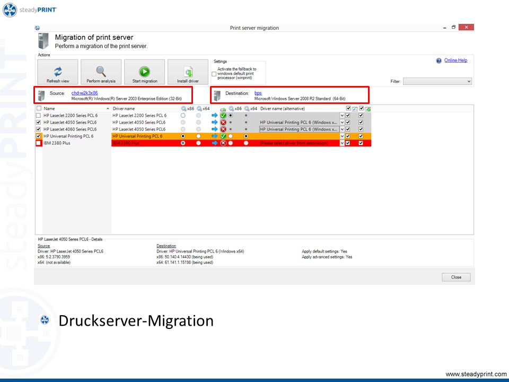Open driver dropdown in IBM 2380 Plus row
The image size is (509, 382).
click(x=342, y=143)
